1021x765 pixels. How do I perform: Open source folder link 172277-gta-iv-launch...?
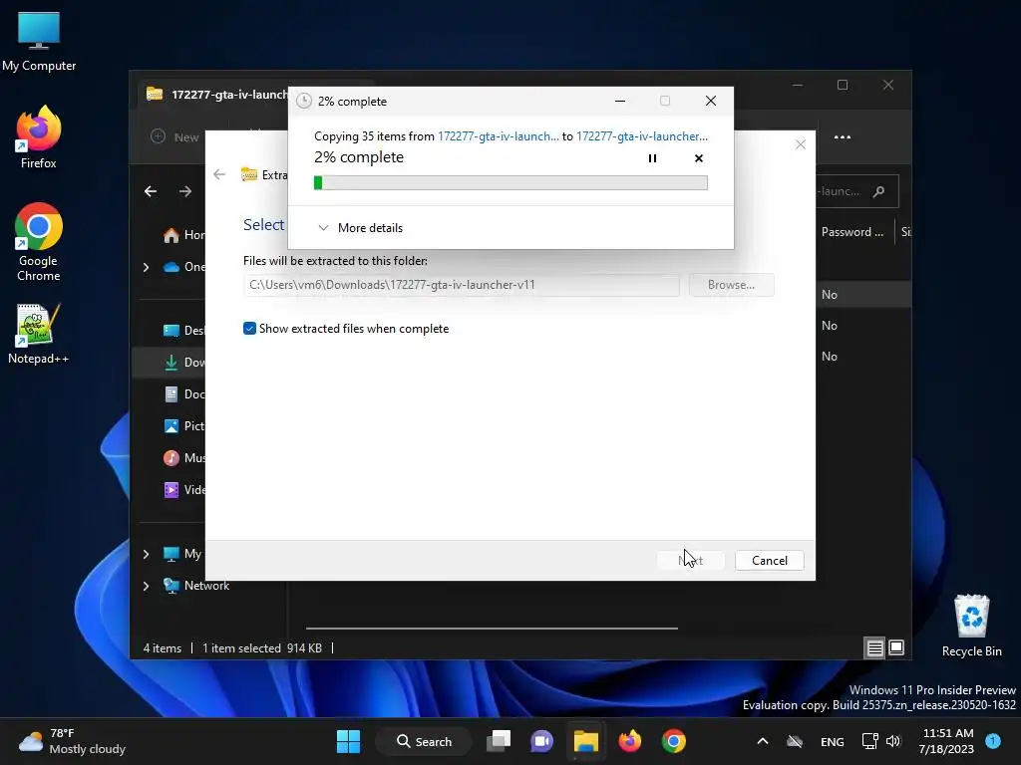pos(499,135)
